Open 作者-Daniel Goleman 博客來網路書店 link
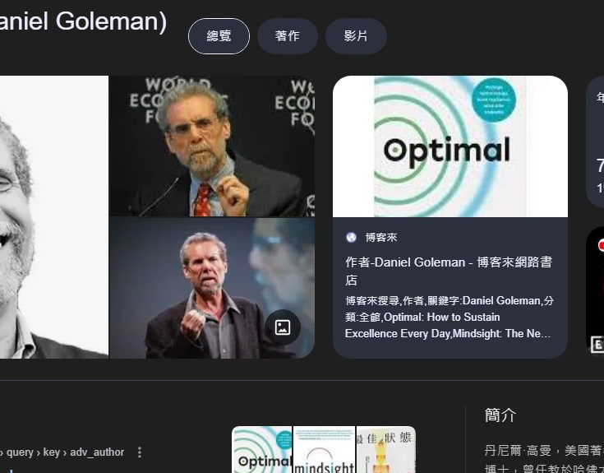The image size is (604, 473). (449, 271)
